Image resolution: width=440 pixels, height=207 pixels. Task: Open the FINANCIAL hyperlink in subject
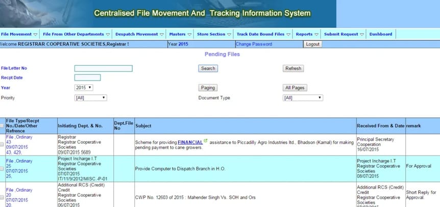tap(190, 142)
